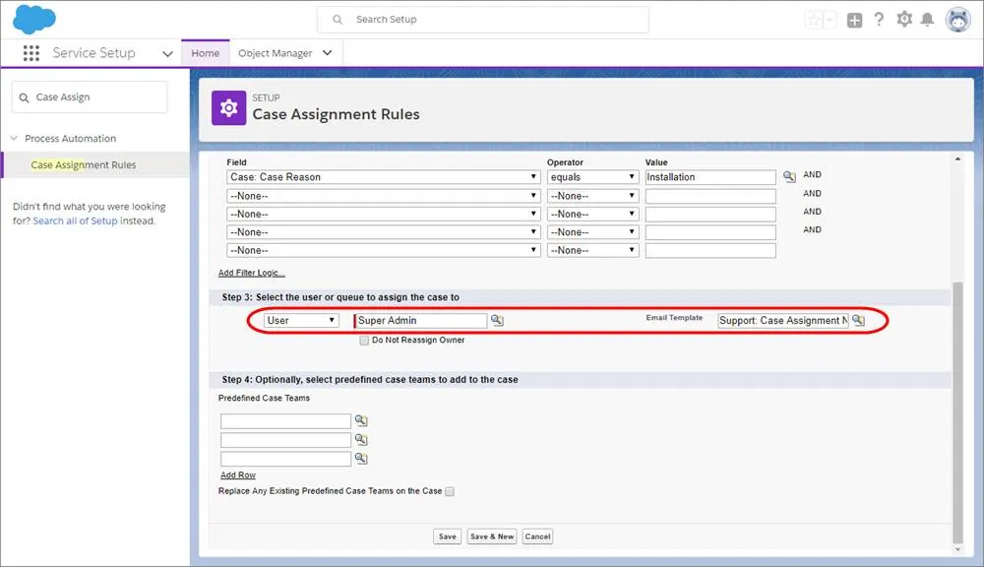The width and height of the screenshot is (984, 567).
Task: Open the setup gear icon menu
Action: [904, 20]
